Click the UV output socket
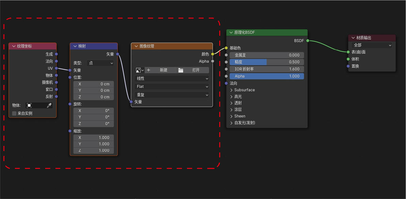406x199 pixels. tap(57, 68)
